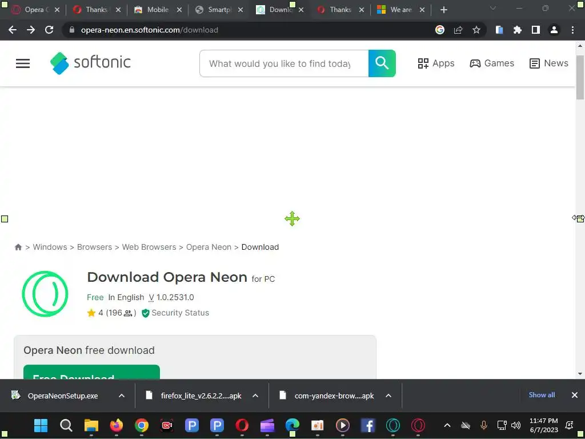Go back with the browser back arrow
This screenshot has height=439, width=585.
[13, 30]
